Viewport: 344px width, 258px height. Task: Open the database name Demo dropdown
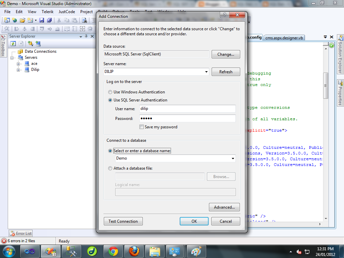pyautogui.click(x=233, y=159)
